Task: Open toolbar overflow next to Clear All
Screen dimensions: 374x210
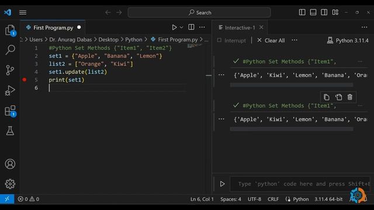Action: coord(295,40)
